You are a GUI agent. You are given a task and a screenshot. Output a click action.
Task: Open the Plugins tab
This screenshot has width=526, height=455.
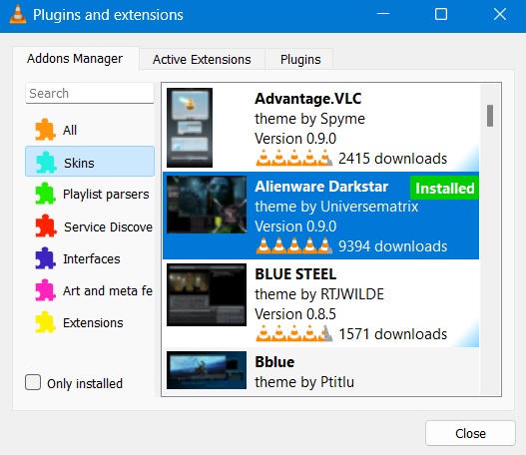coord(300,59)
